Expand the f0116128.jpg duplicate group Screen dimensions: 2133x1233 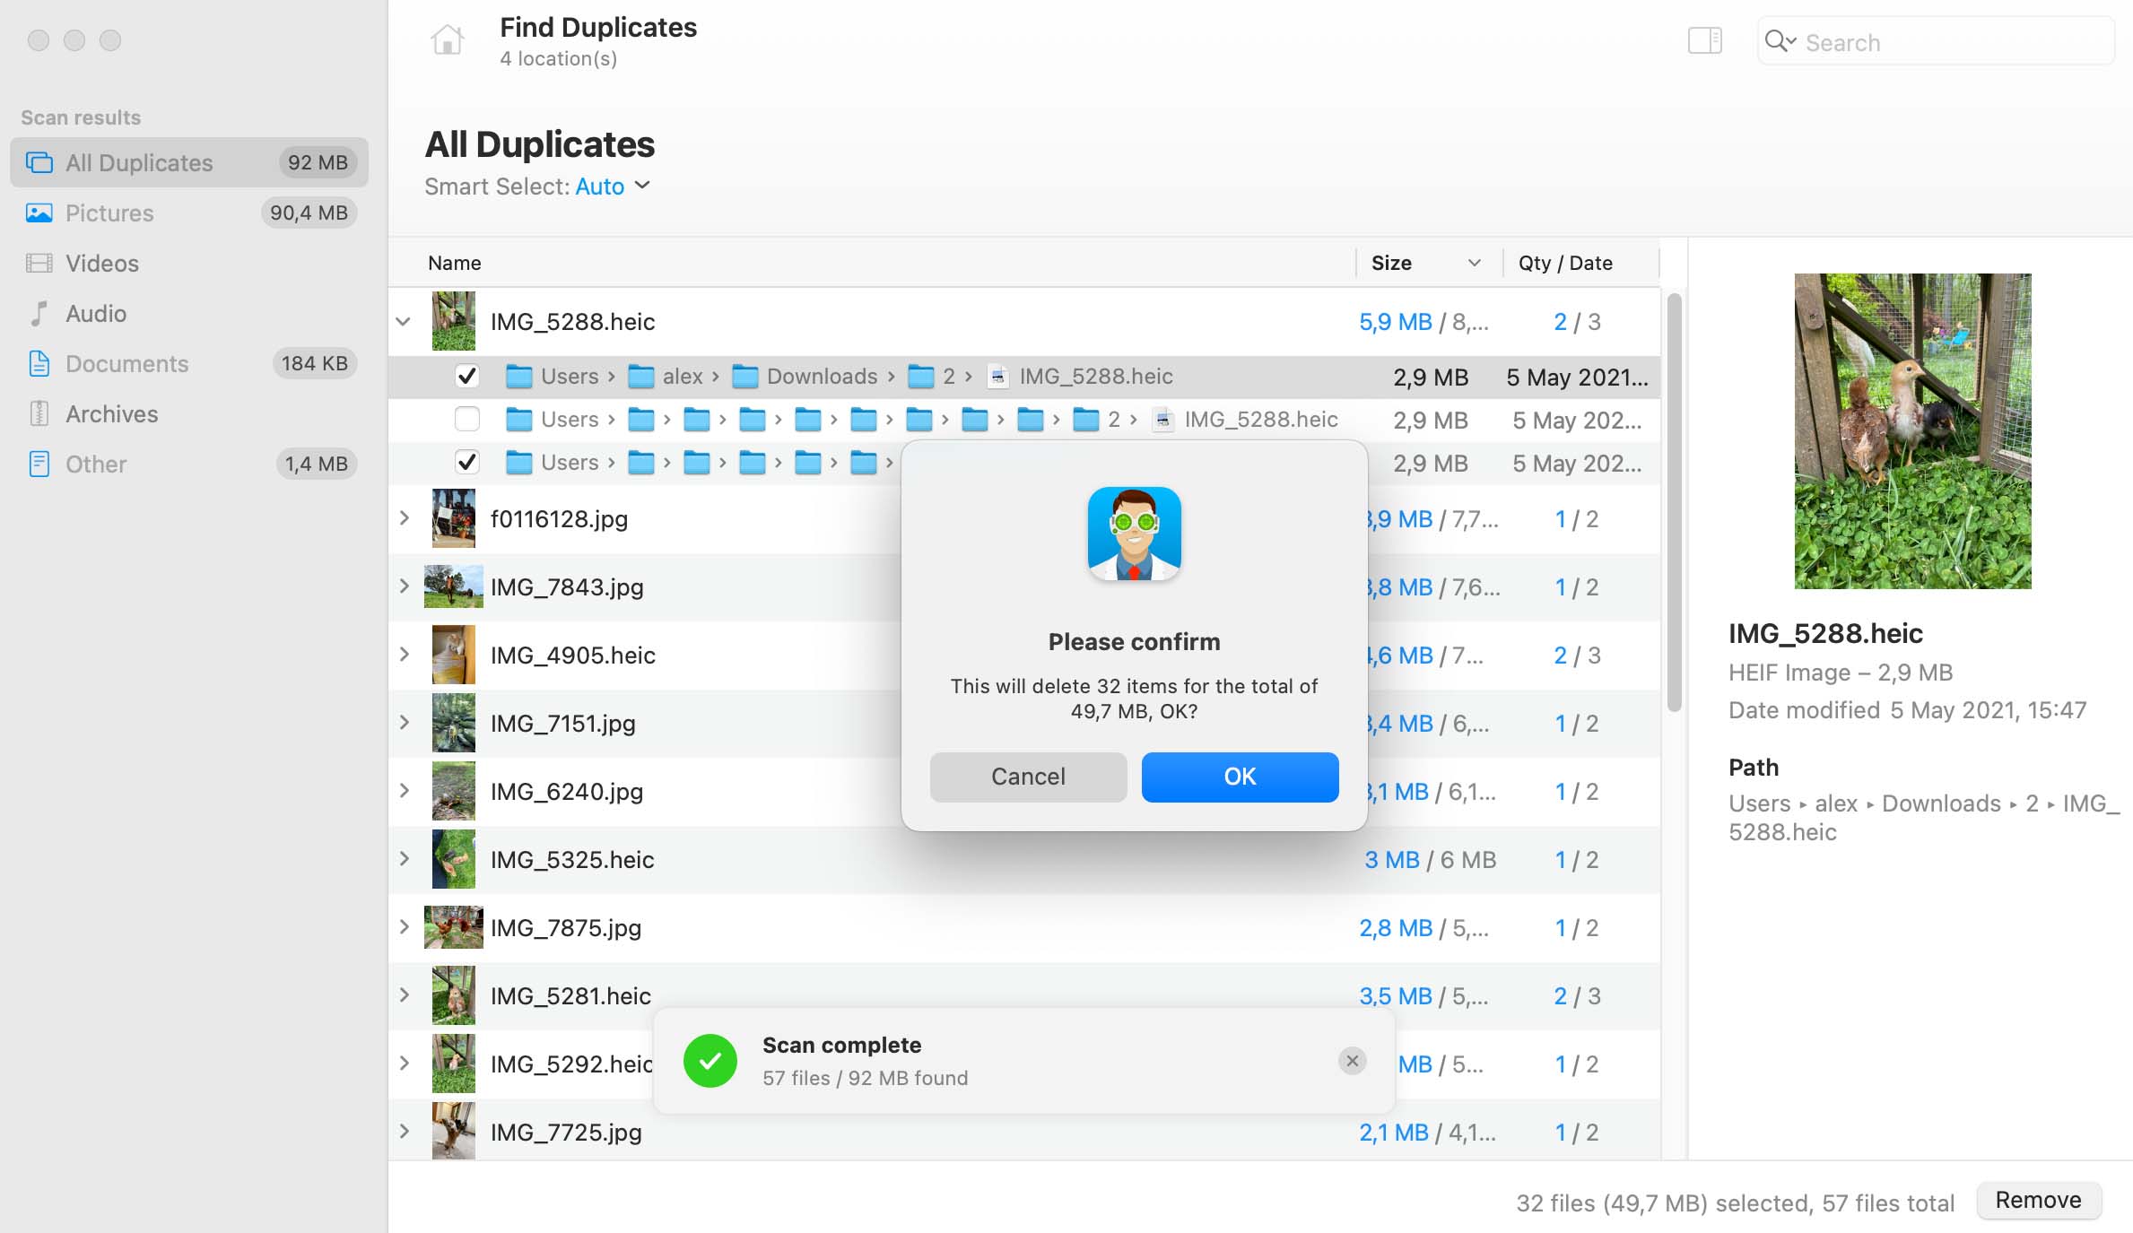403,518
